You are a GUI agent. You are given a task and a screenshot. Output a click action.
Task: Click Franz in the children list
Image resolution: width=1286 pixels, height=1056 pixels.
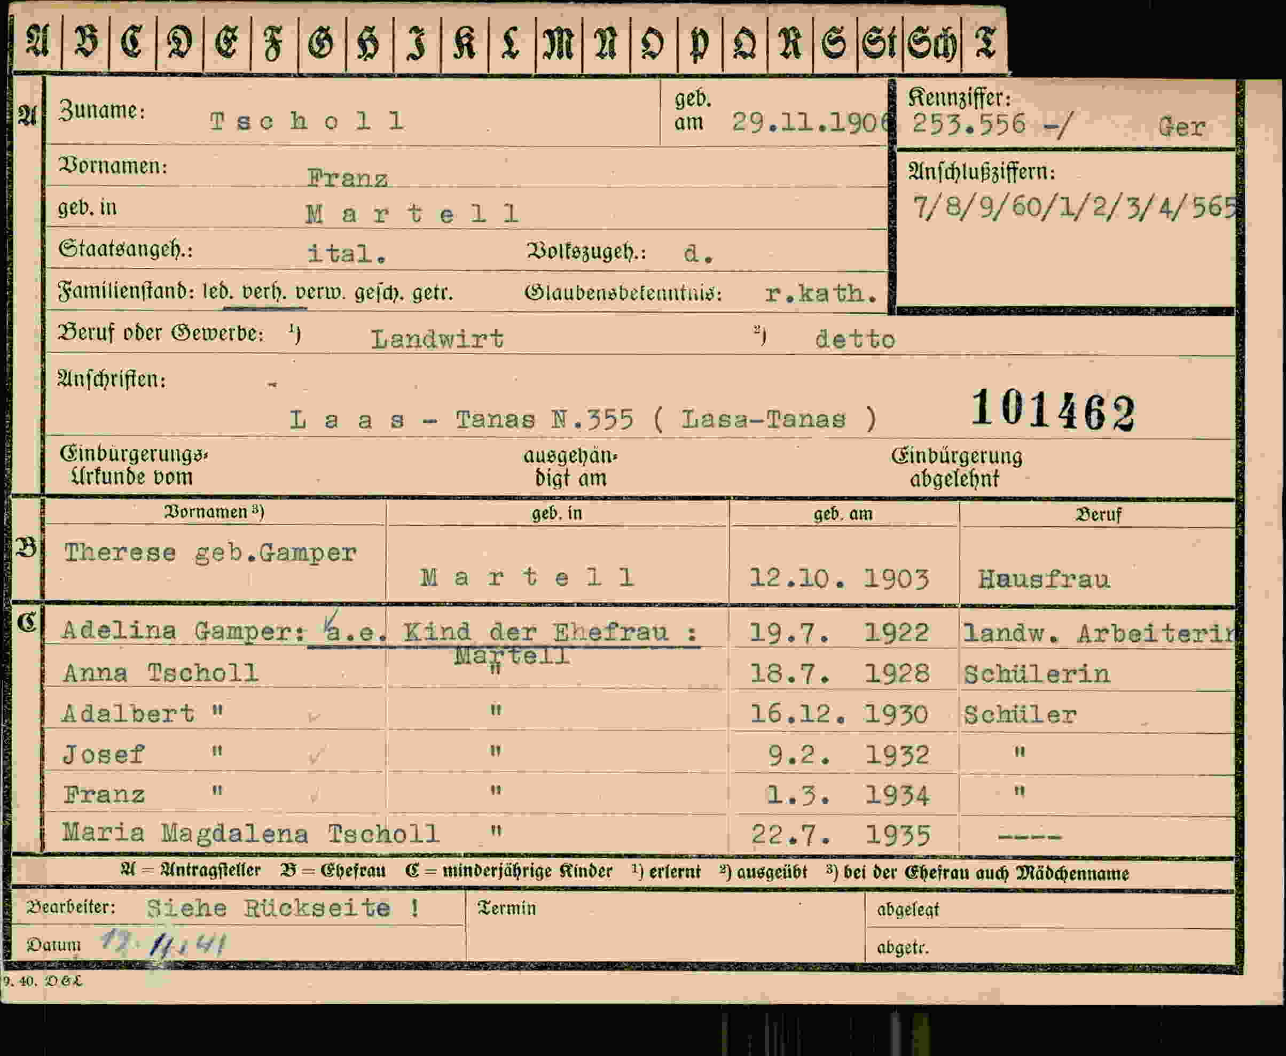point(104,795)
